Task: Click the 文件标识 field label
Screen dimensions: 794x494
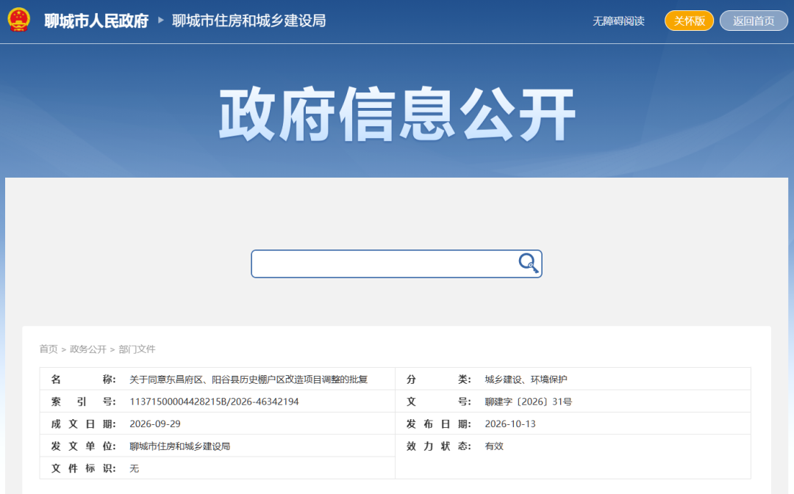Action: (84, 468)
